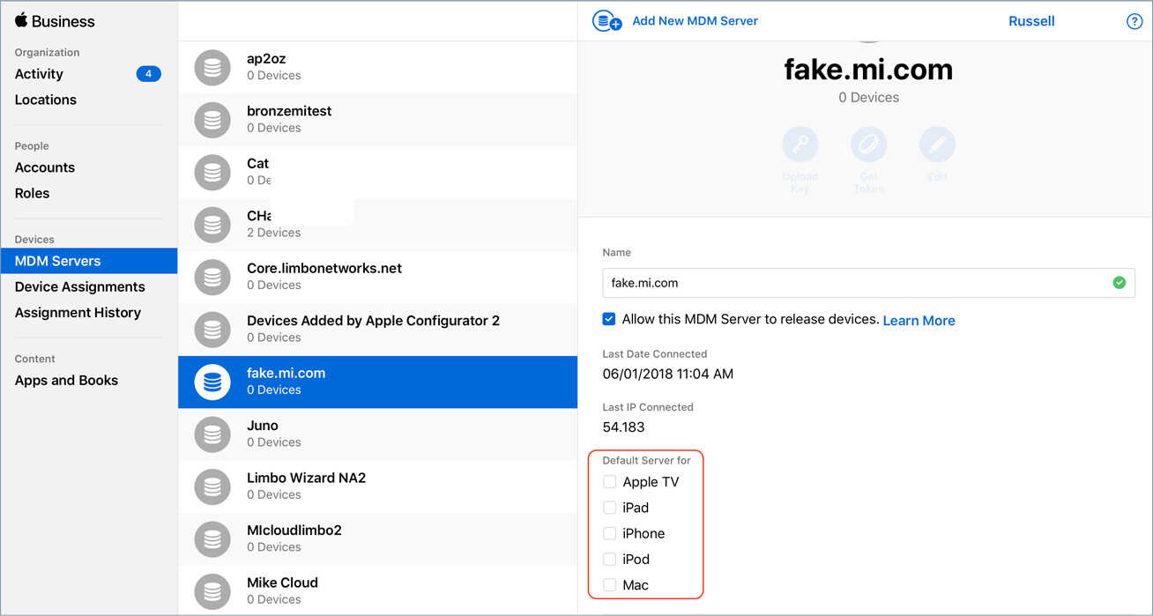Check the iPad default server box

click(x=609, y=508)
